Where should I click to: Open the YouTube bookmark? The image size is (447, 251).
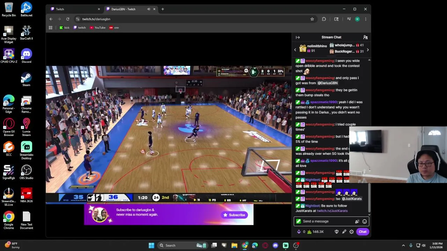tap(97, 28)
